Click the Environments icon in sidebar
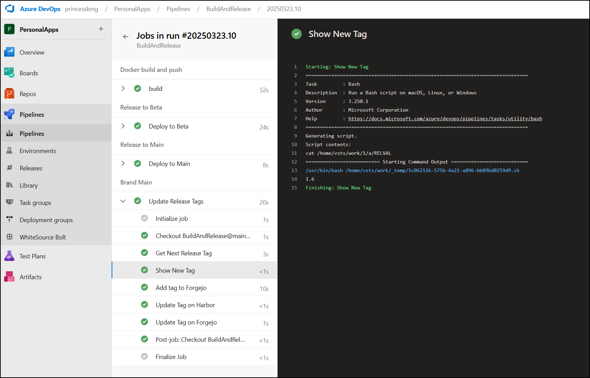 [x=10, y=151]
